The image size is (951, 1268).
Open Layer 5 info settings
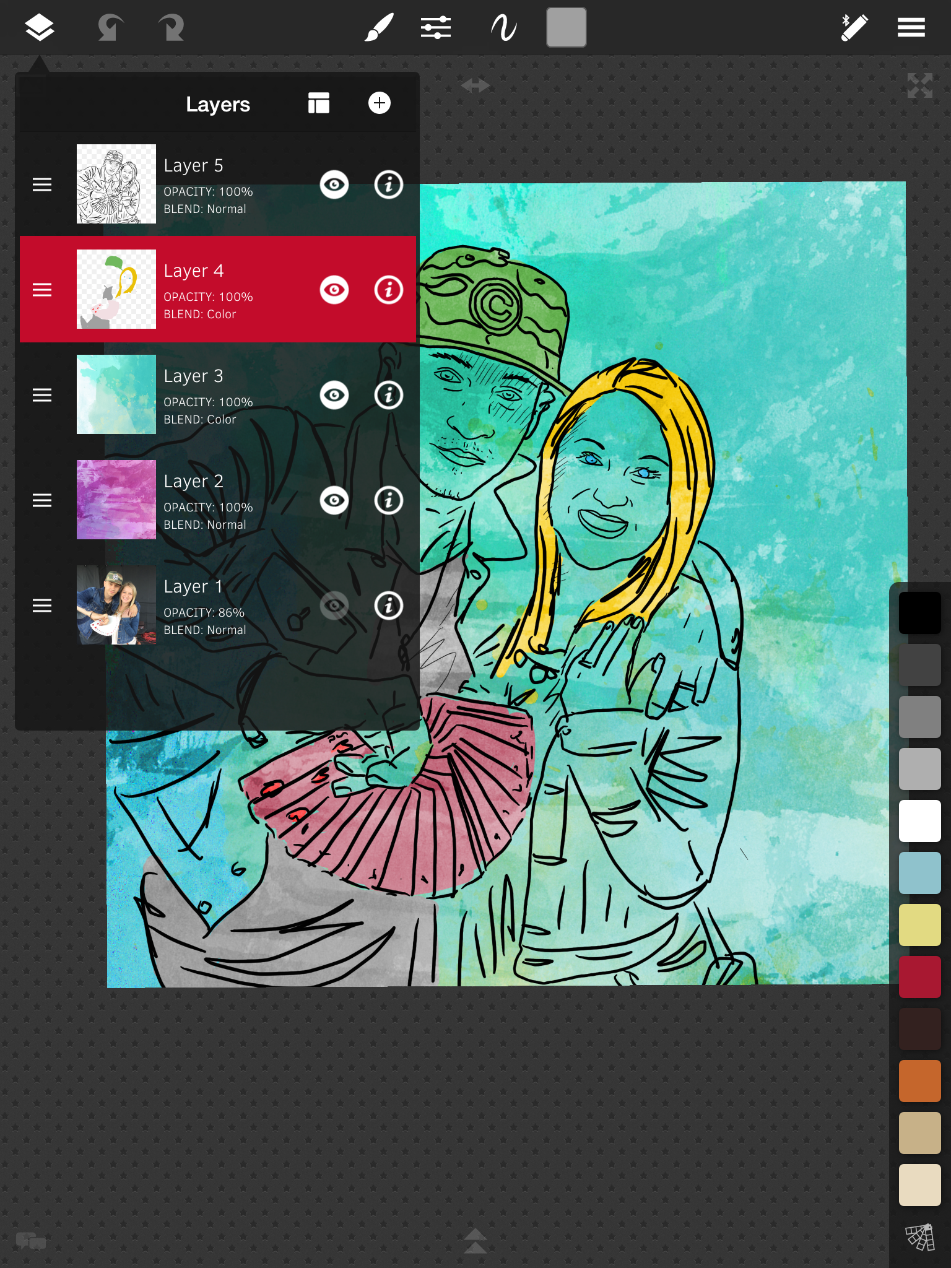tap(389, 185)
